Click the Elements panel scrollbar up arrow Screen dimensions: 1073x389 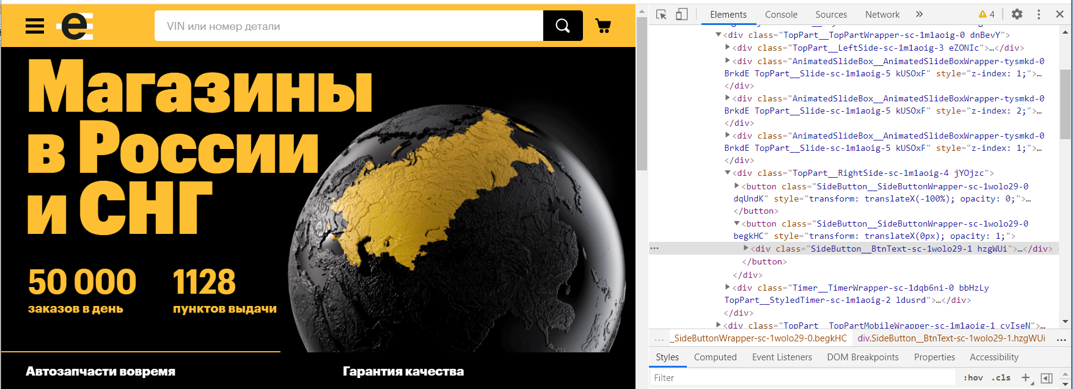click(1066, 31)
